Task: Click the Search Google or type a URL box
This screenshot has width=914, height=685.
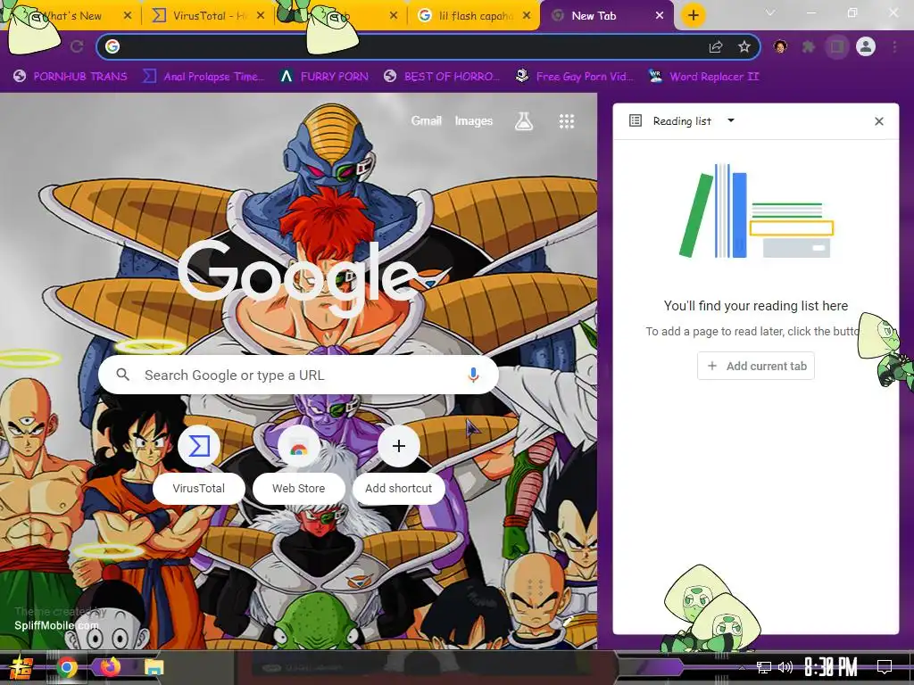Action: (298, 375)
